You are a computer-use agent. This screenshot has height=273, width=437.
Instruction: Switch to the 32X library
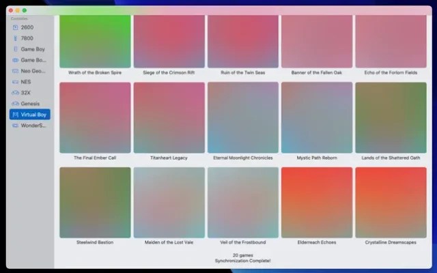(x=26, y=93)
